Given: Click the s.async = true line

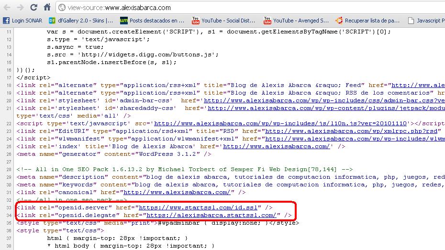Looking at the screenshot, I should (x=75, y=47).
